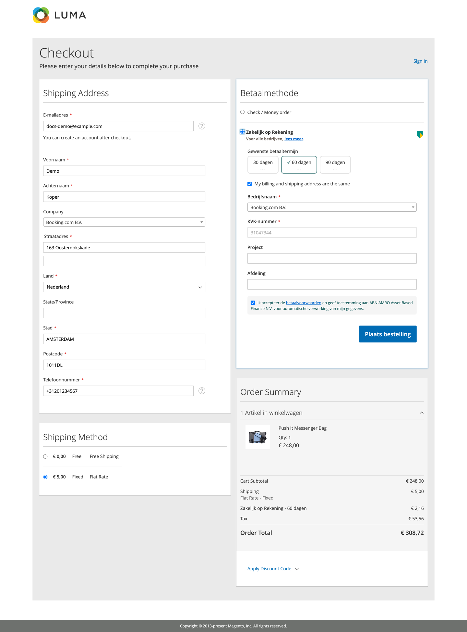This screenshot has width=467, height=632.
Task: Select Free Shipping radio option
Action: coord(45,457)
